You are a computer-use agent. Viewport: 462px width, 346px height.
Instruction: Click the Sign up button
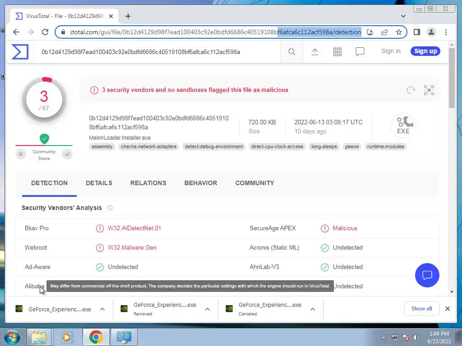tap(425, 51)
